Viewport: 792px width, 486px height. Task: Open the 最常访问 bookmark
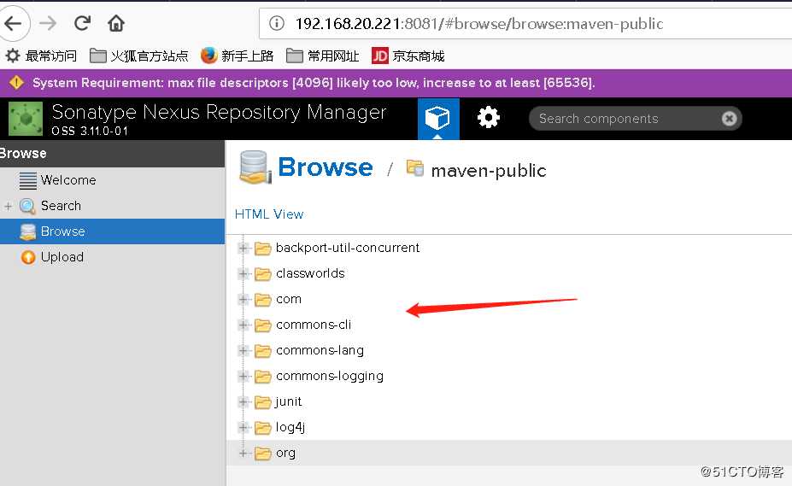[x=41, y=56]
